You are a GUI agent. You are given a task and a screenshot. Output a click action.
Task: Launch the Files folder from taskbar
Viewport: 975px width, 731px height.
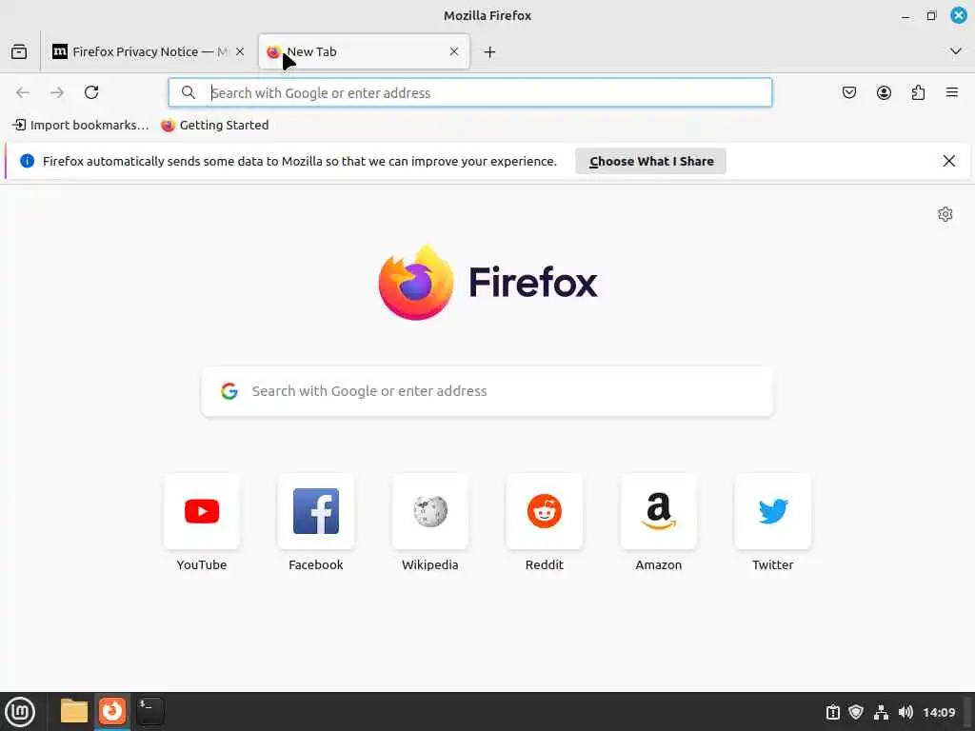74,711
